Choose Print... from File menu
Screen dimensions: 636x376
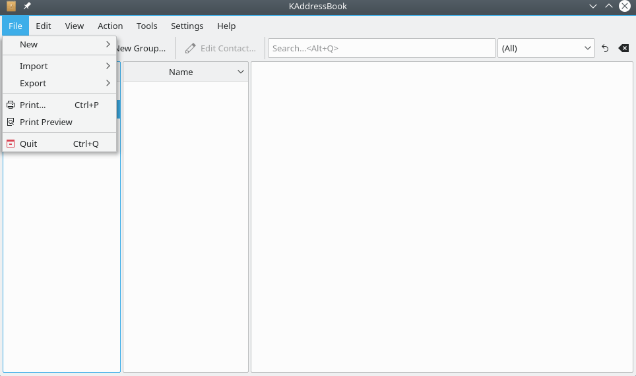point(59,105)
